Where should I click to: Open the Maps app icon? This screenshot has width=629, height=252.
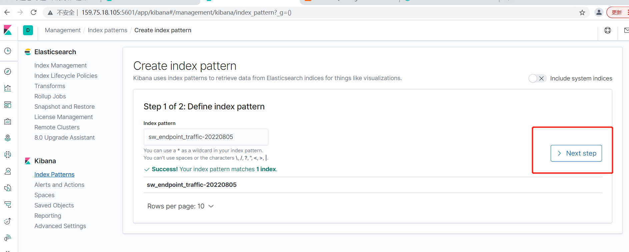click(8, 138)
